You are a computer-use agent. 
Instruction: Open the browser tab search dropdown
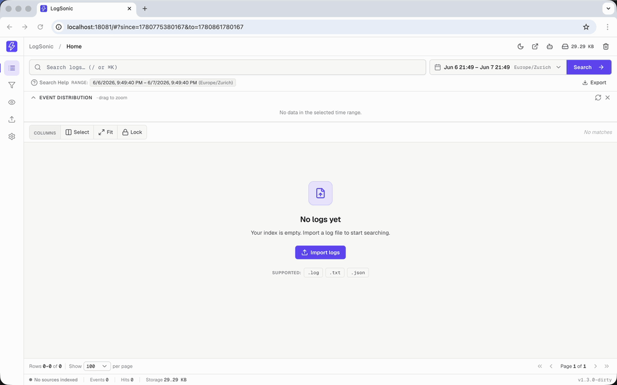[x=608, y=9]
